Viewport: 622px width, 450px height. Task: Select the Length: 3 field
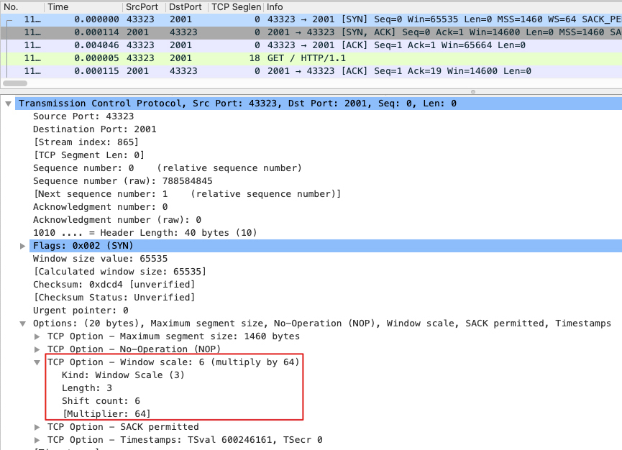[87, 388]
